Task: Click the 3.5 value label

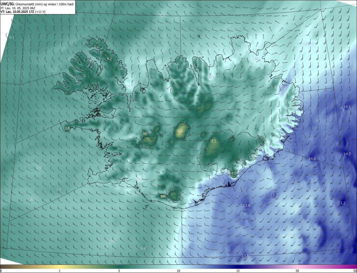Action: 214,141
